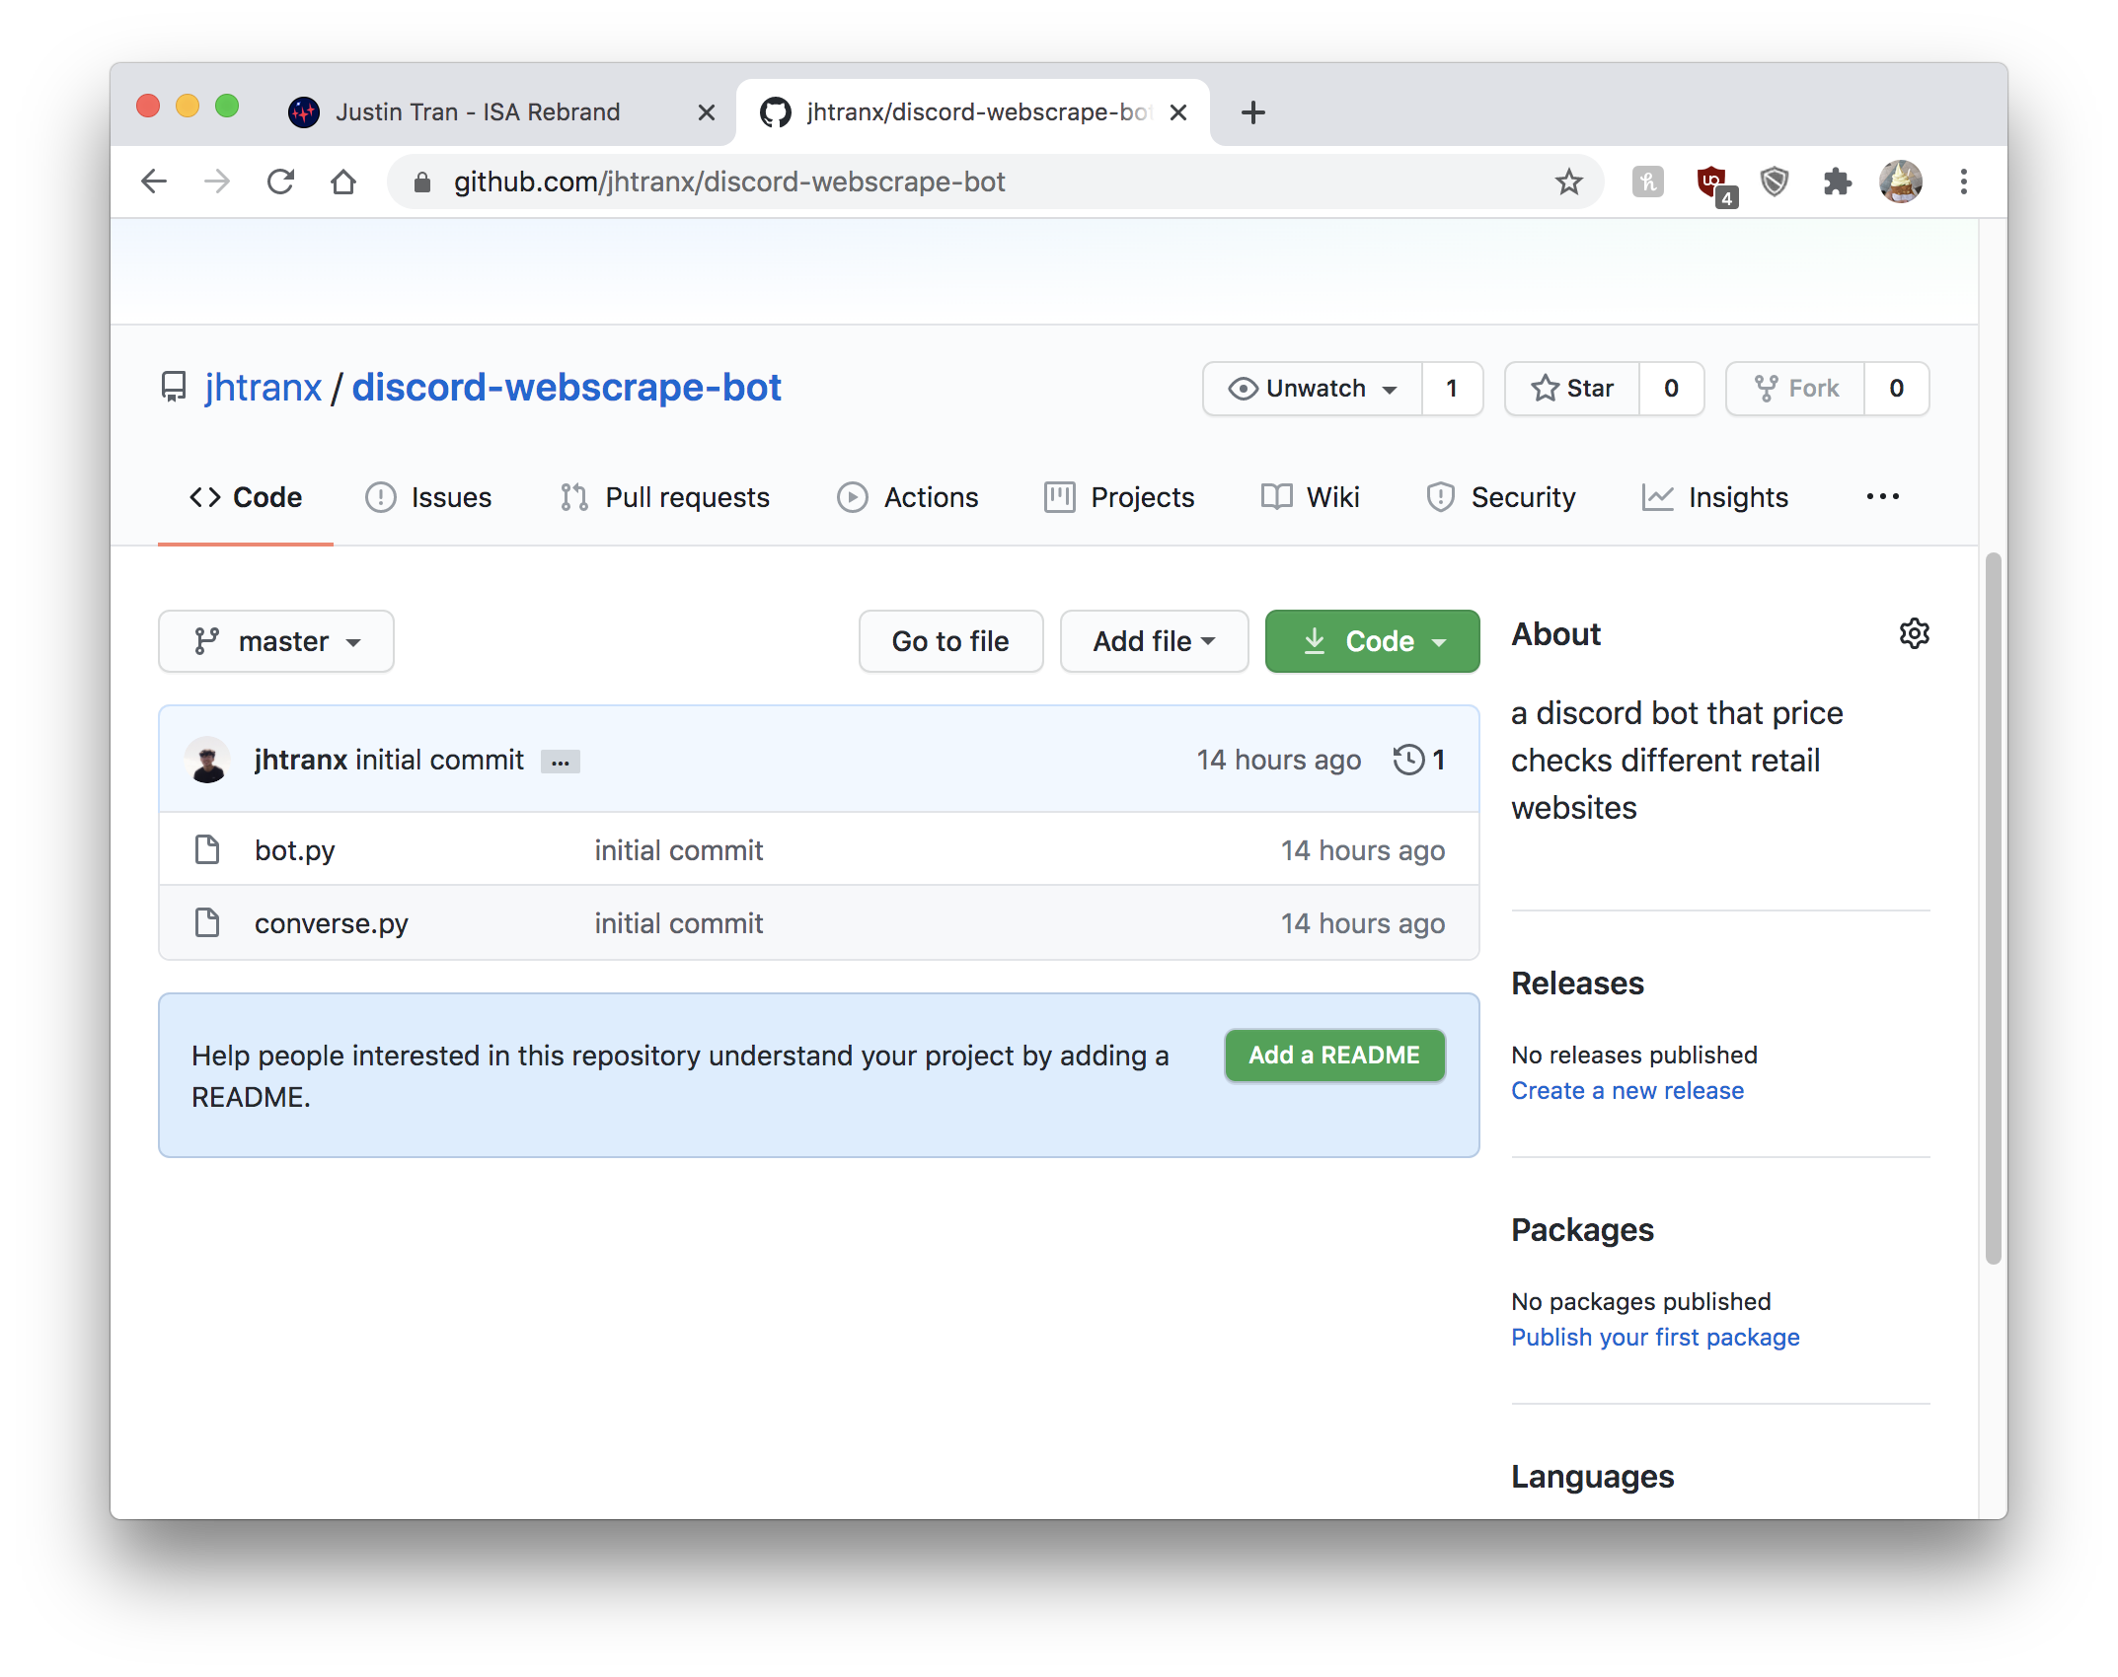Click Add a README button
This screenshot has height=1677, width=2118.
(x=1334, y=1056)
